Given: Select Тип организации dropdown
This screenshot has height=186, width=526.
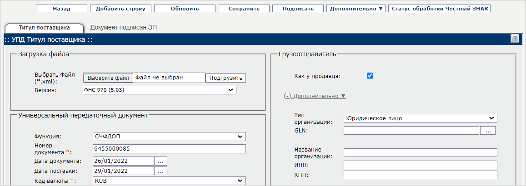Looking at the screenshot, I should pyautogui.click(x=421, y=118).
